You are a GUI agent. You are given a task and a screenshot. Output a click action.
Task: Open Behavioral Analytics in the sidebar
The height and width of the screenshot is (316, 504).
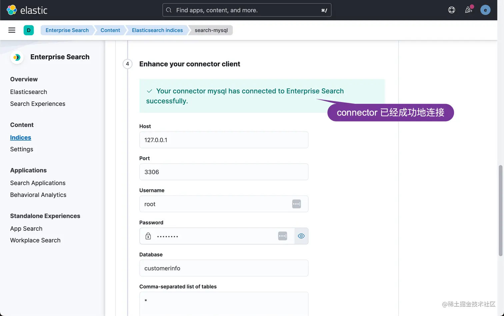(38, 195)
